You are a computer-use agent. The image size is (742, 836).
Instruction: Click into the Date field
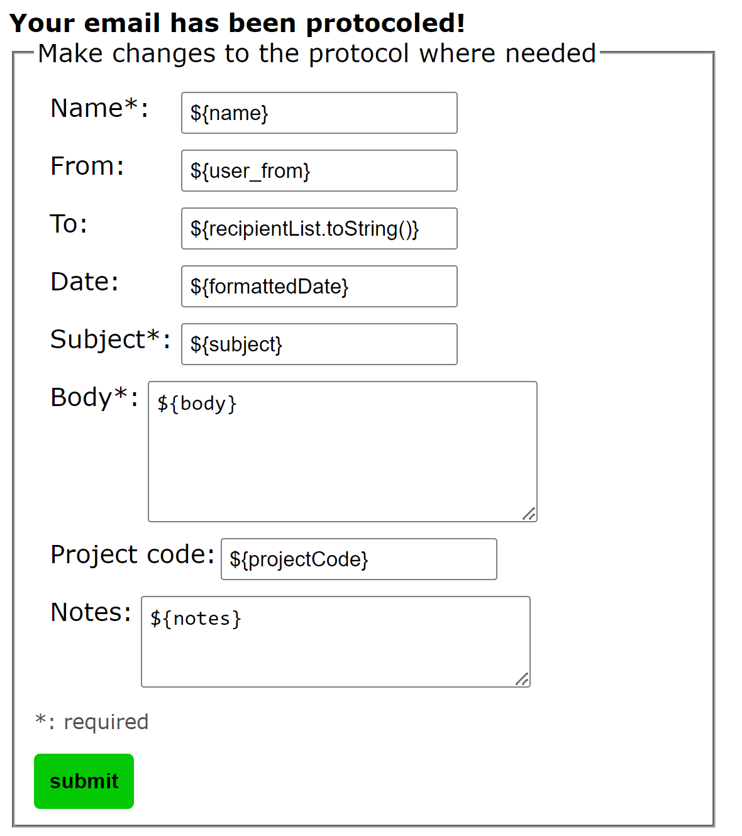pyautogui.click(x=319, y=287)
